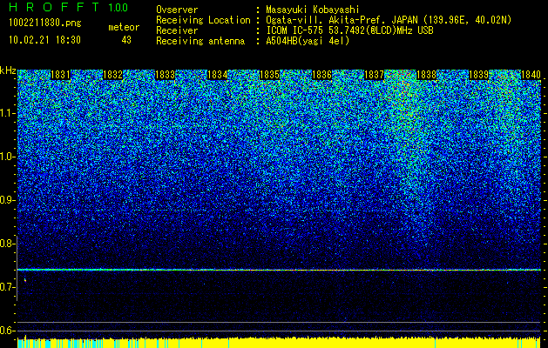Click the name Masayuki Kobayashi
The height and width of the screenshot is (348, 548).
coord(313,10)
